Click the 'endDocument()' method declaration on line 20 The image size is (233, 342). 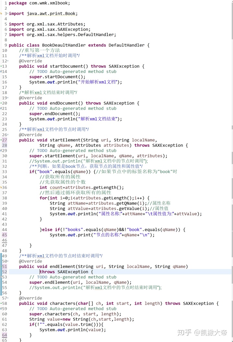66,103
